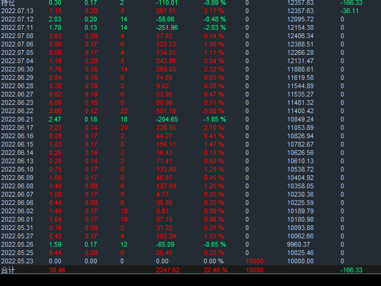Click date 2022.06.28
381x286 pixels.
click(x=17, y=86)
